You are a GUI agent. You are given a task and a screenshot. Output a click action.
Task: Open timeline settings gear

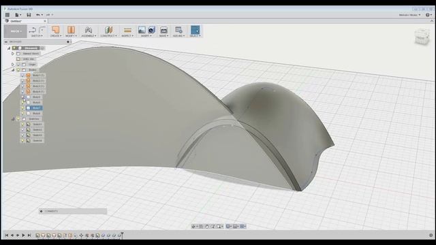point(431,235)
